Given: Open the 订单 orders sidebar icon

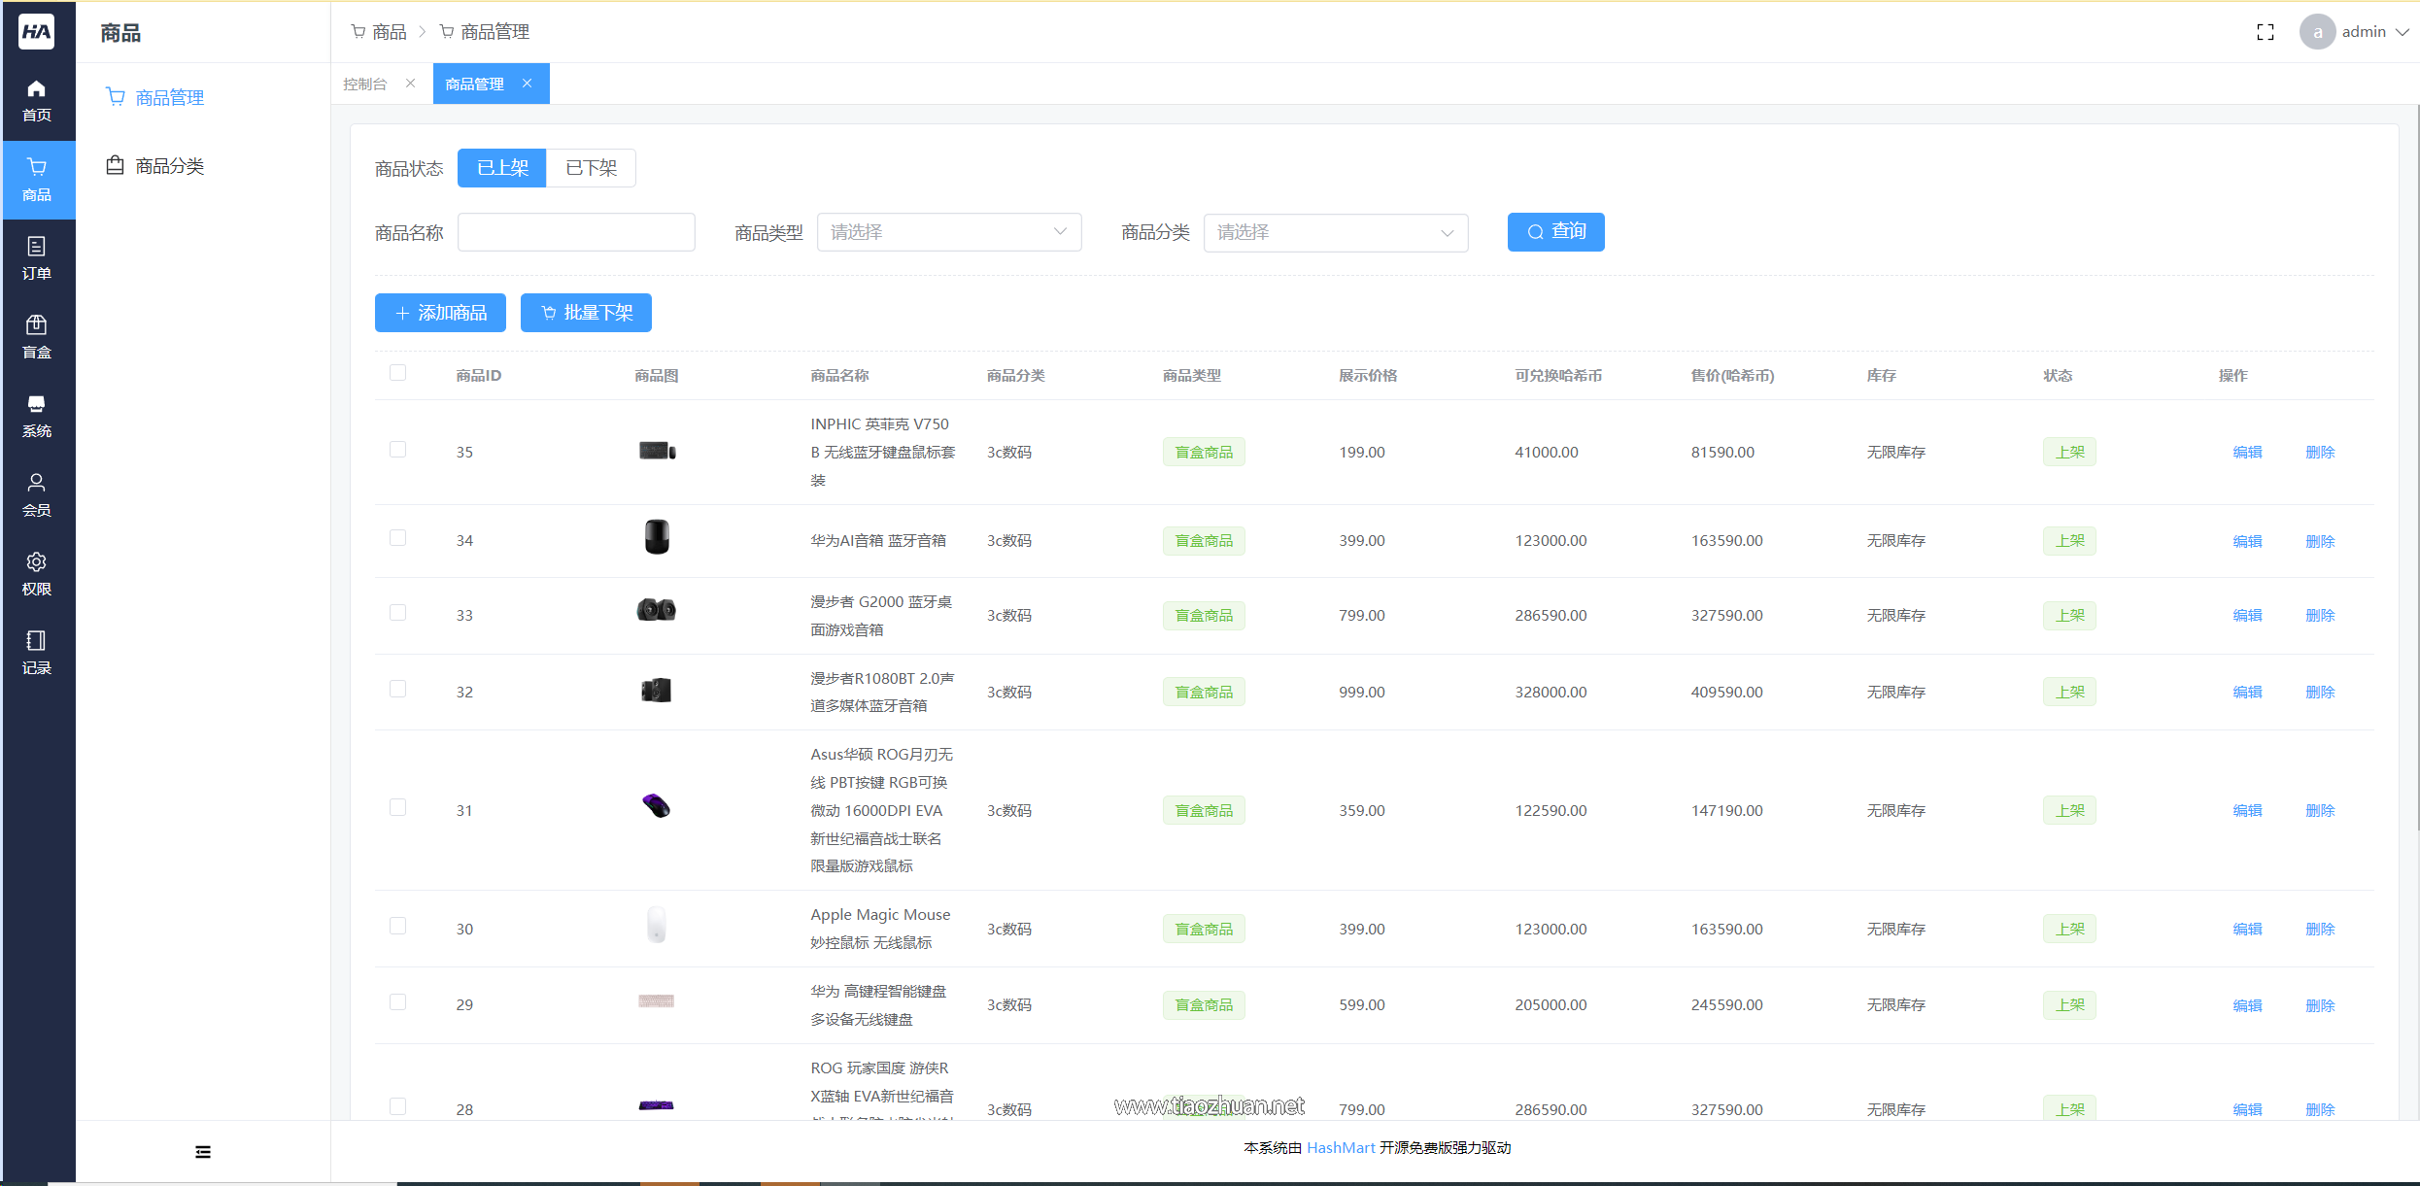Looking at the screenshot, I should tap(37, 258).
